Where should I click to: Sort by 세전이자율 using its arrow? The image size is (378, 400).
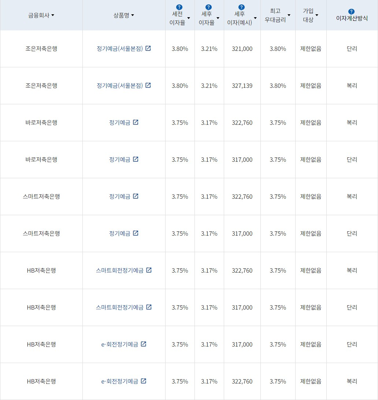point(188,18)
